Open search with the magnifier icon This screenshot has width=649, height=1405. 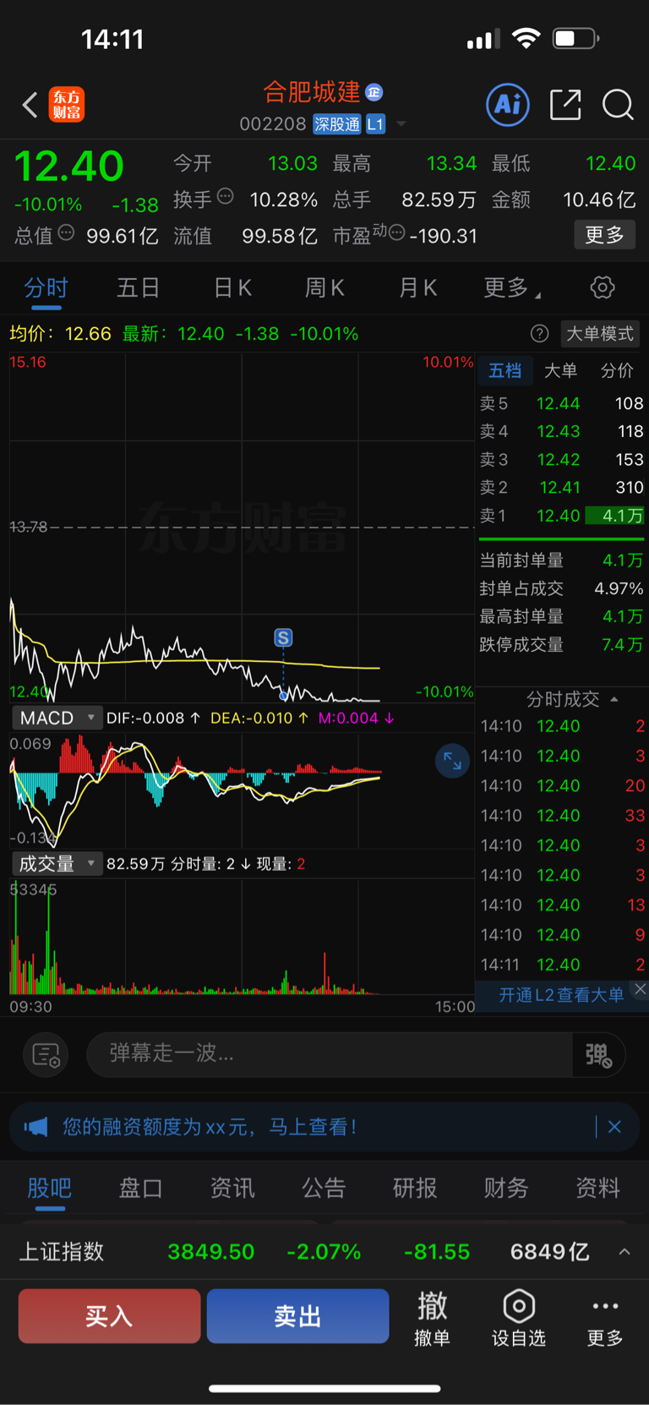[x=618, y=105]
